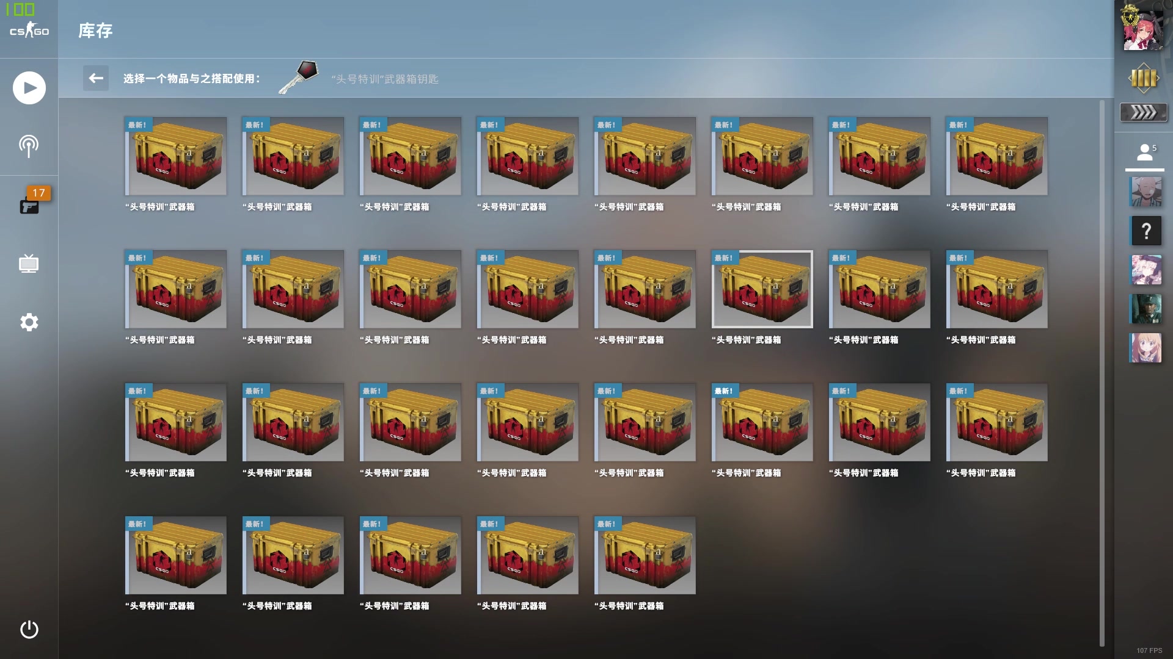Click the CS:GO logo home icon
Screen dimensions: 1173x659
(29, 29)
